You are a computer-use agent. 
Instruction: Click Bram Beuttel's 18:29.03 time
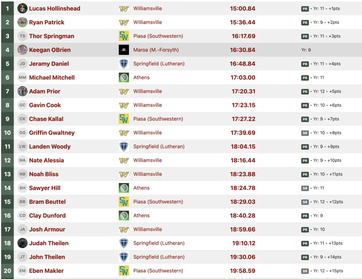pyautogui.click(x=243, y=202)
